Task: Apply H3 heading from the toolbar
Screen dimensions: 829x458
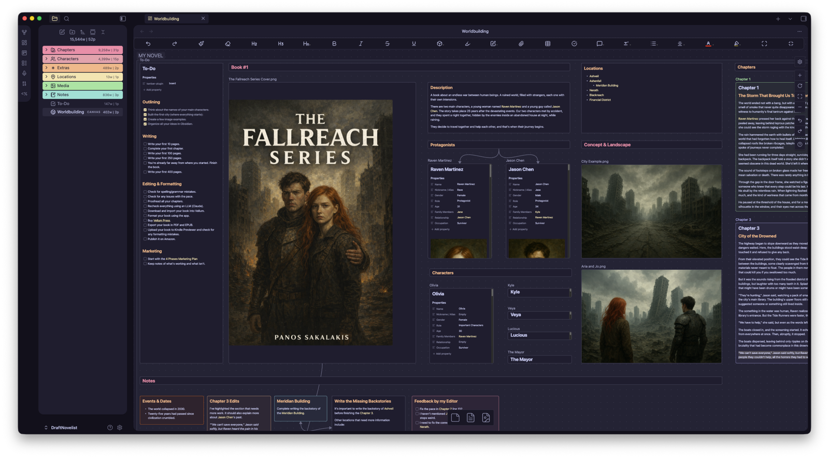Action: tap(280, 44)
